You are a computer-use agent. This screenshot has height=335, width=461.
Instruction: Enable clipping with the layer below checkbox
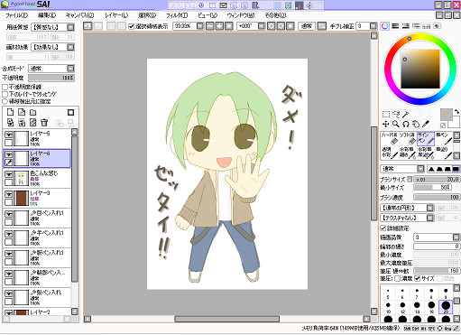(x=5, y=94)
